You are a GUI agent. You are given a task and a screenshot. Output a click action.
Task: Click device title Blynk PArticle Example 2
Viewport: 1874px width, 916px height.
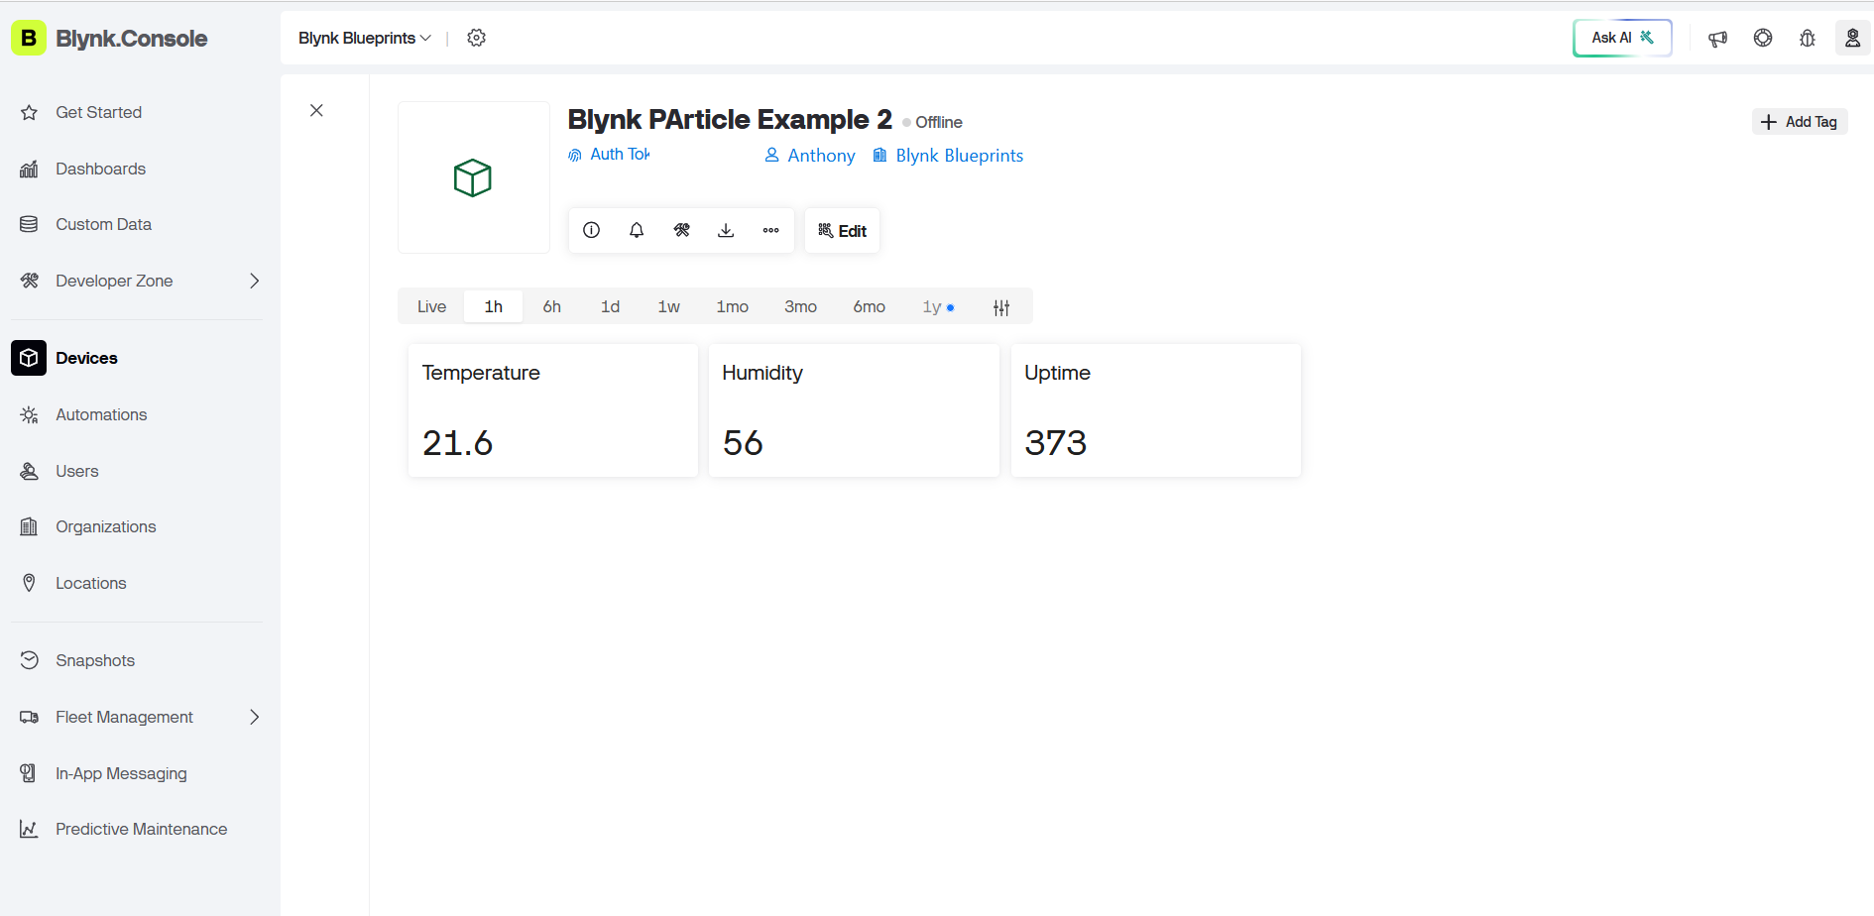730,119
